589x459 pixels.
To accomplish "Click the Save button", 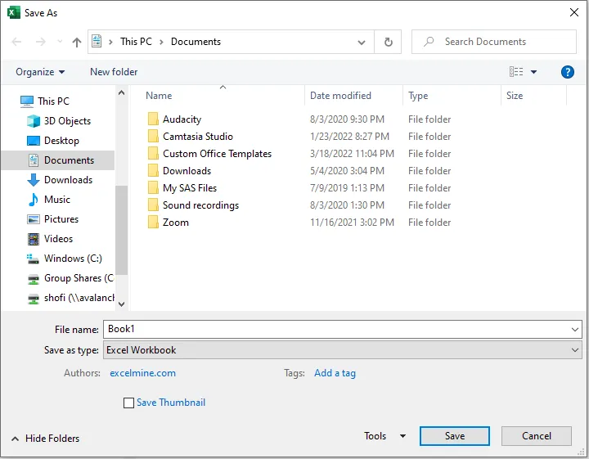I will click(x=455, y=436).
